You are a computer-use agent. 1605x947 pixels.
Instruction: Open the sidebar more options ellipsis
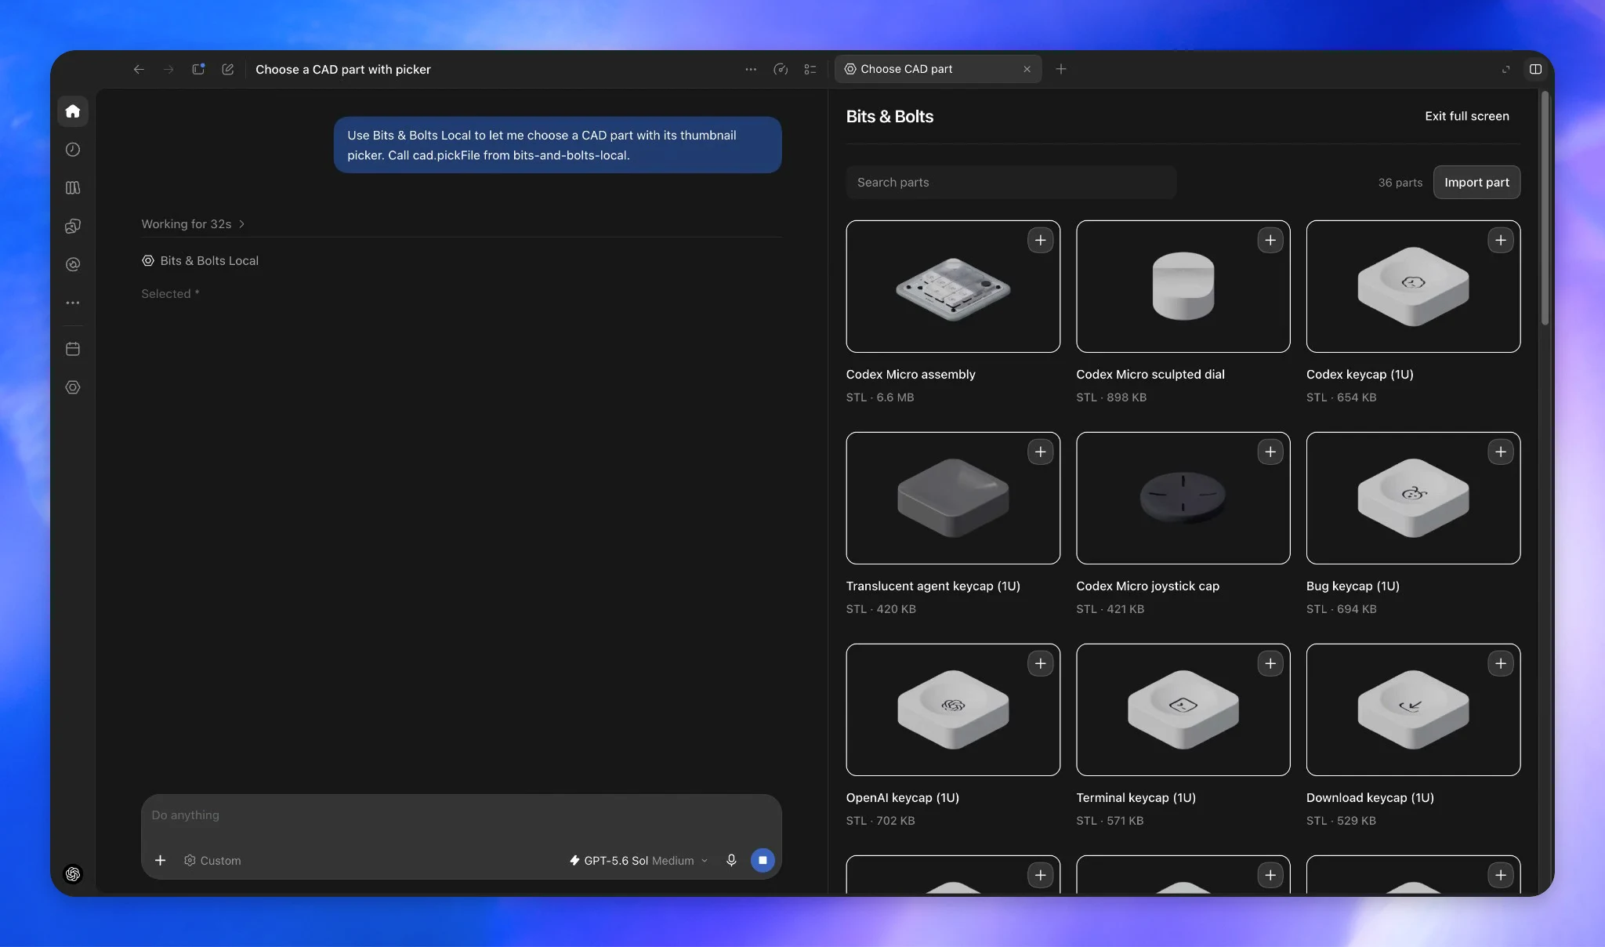pos(73,303)
